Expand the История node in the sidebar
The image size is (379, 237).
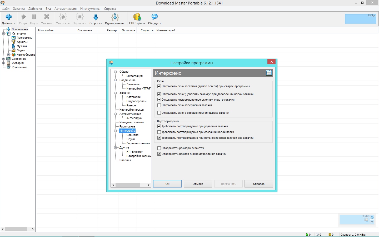(4, 63)
